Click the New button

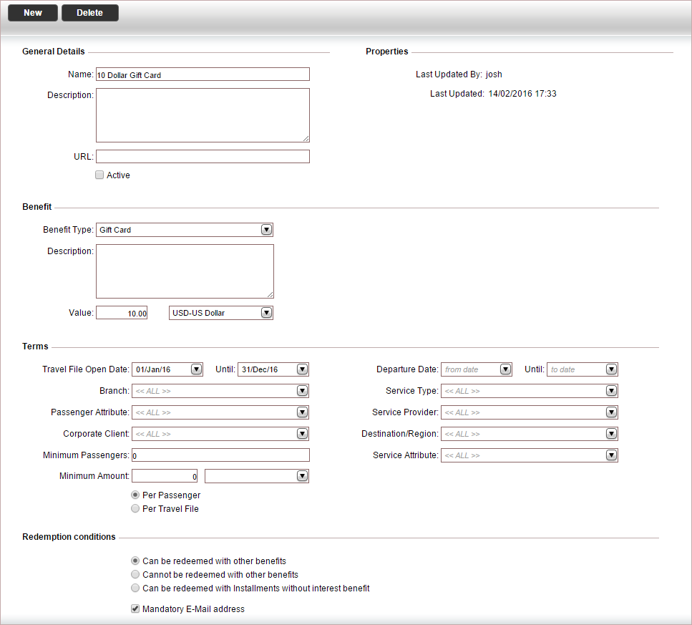tap(33, 13)
